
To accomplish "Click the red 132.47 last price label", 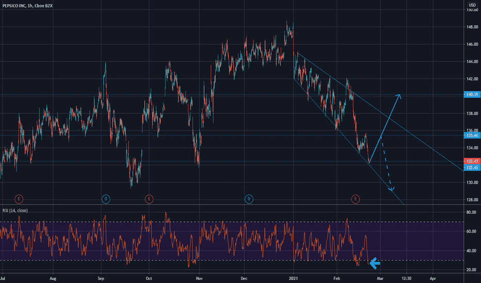I will tap(472, 161).
